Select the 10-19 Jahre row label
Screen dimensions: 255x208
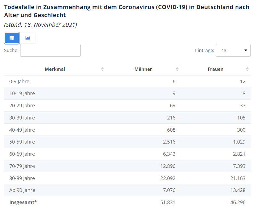click(x=22, y=93)
